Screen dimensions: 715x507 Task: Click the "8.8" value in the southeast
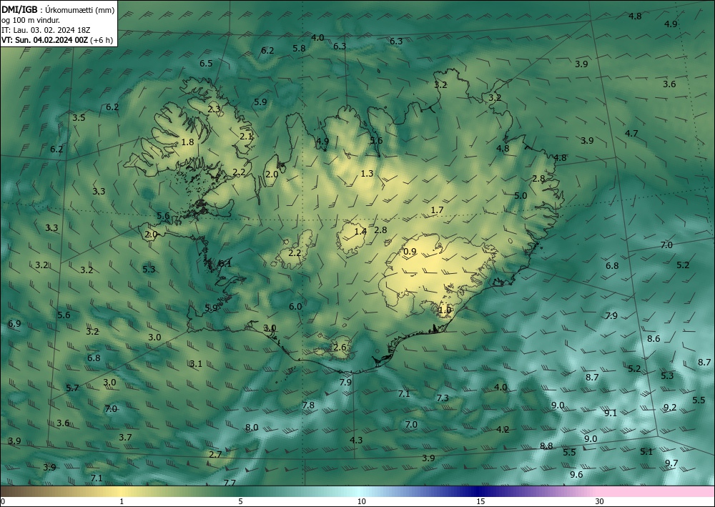(546, 446)
